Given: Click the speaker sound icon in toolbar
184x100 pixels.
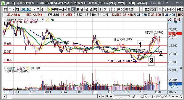Looking at the screenshot, I should tap(42, 9).
